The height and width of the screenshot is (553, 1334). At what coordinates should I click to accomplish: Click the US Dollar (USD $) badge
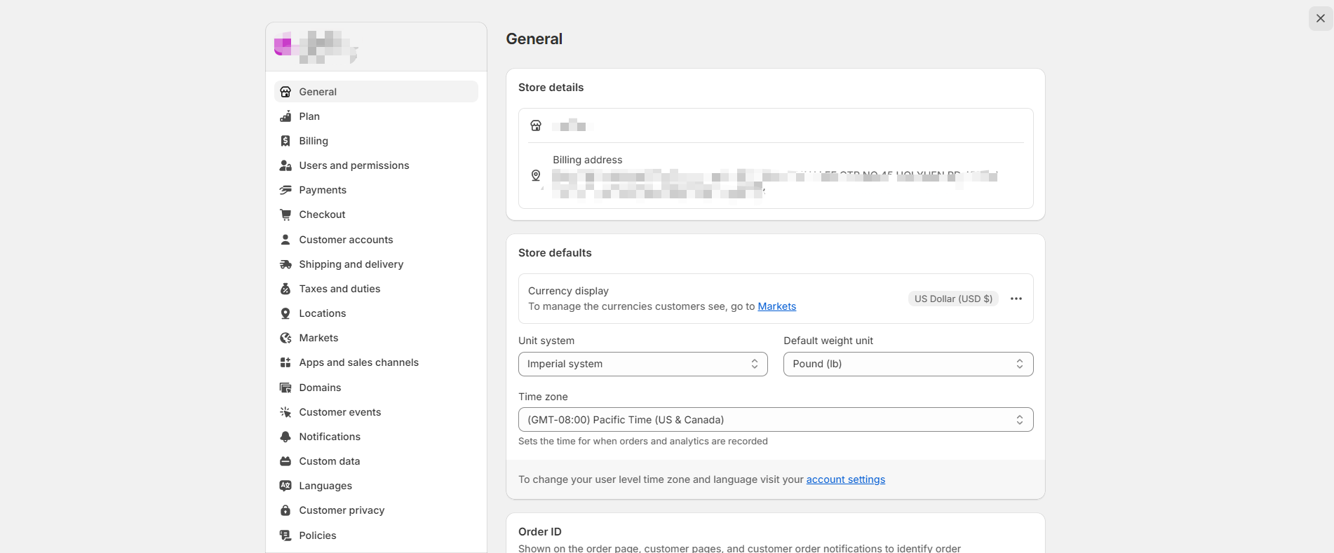pyautogui.click(x=953, y=299)
